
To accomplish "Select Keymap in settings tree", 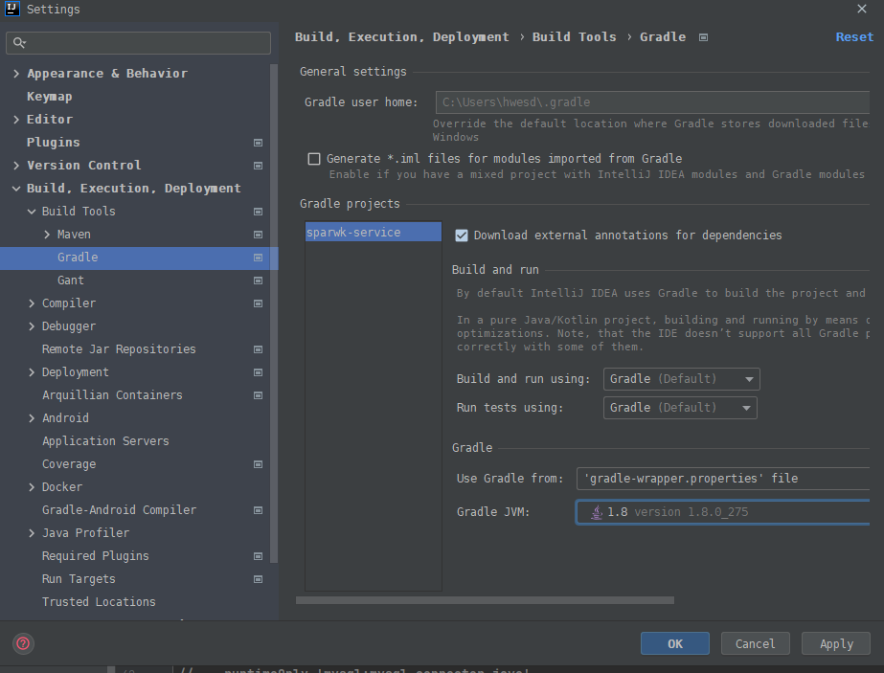I will (50, 97).
